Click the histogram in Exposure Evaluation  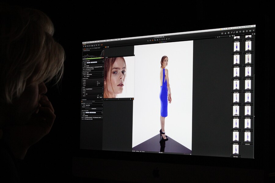point(94,54)
